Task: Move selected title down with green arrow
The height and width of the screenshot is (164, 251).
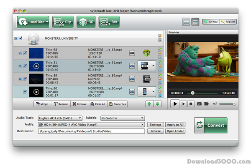Action: (158, 104)
